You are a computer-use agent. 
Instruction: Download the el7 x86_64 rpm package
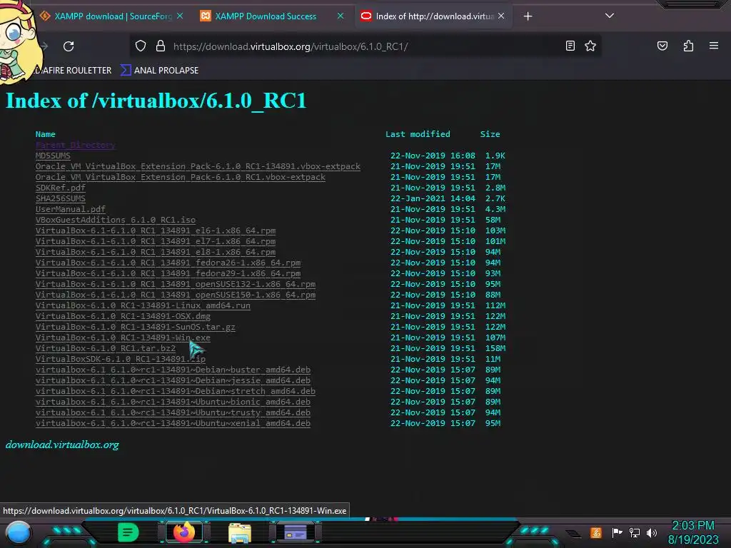pyautogui.click(x=155, y=241)
